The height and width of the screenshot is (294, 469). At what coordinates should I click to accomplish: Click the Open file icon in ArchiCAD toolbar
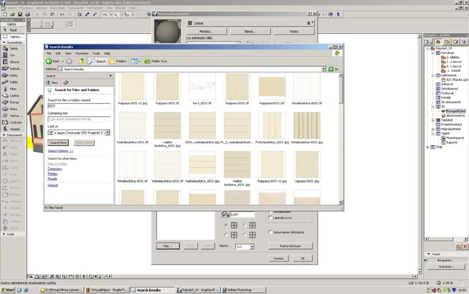(x=13, y=14)
